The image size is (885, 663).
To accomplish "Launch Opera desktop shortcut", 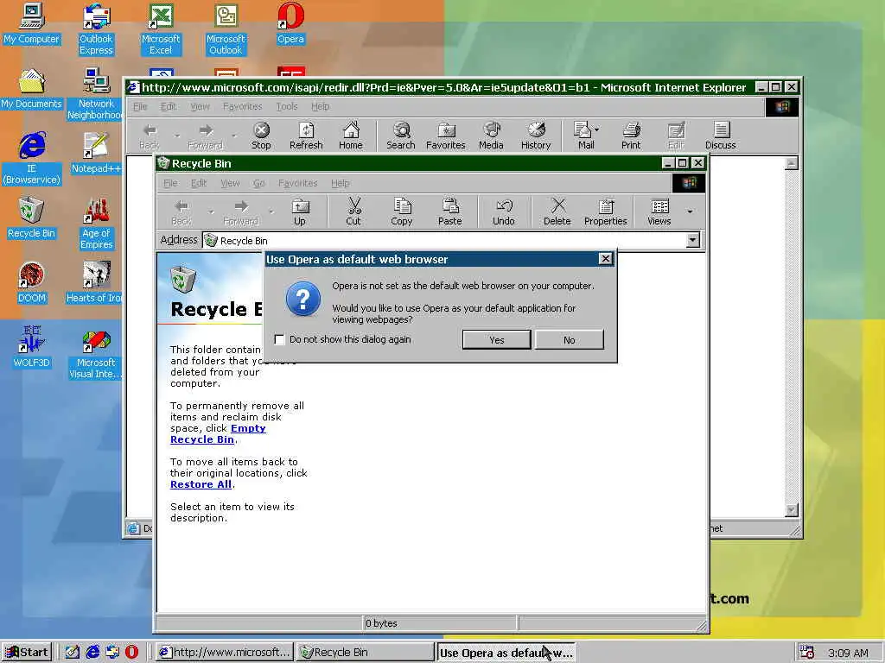I will pyautogui.click(x=290, y=23).
